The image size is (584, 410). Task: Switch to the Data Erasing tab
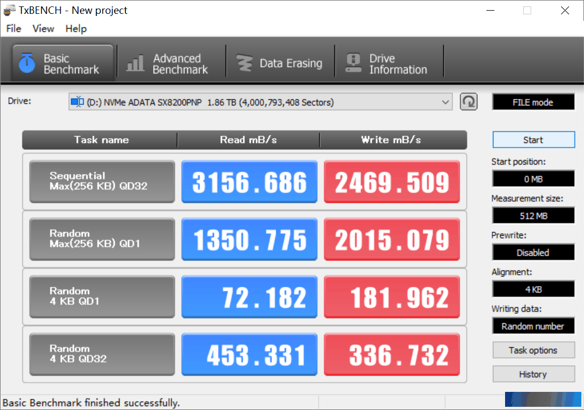[x=280, y=63]
